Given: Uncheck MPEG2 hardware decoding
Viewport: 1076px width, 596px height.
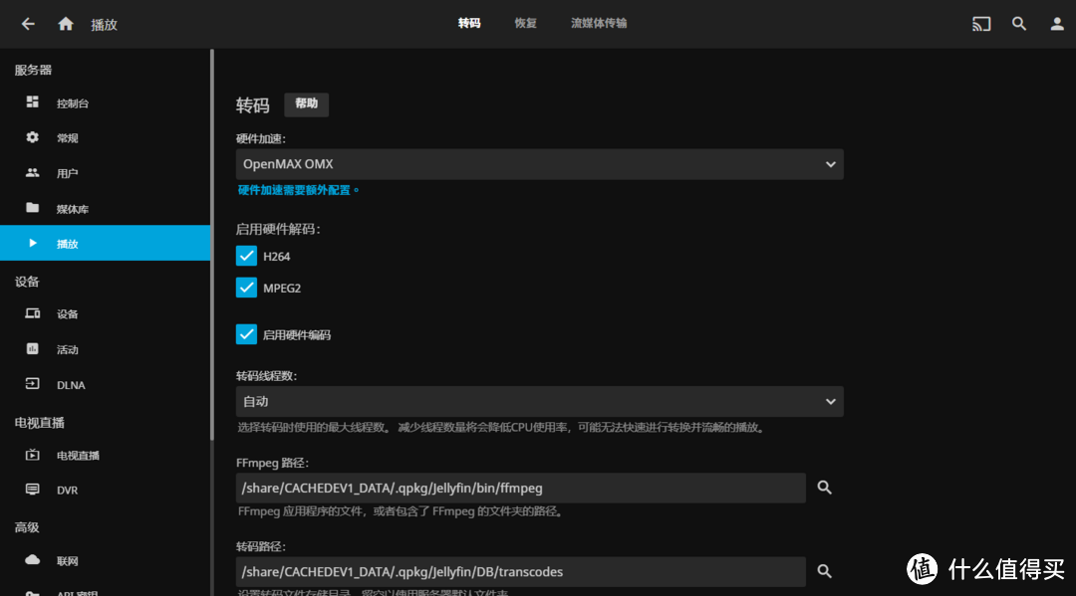Looking at the screenshot, I should pos(246,287).
